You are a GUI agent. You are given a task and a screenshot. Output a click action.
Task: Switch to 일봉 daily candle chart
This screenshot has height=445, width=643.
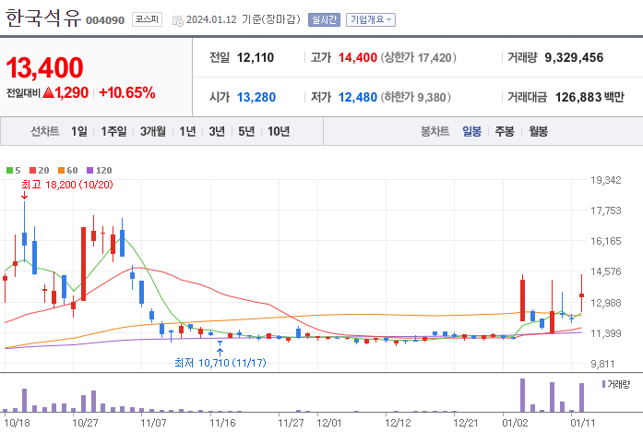click(471, 131)
